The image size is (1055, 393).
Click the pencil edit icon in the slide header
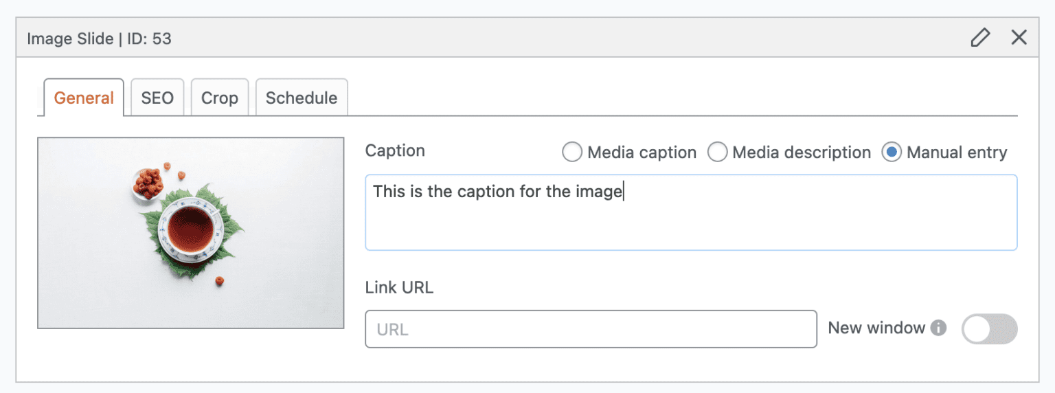(980, 38)
